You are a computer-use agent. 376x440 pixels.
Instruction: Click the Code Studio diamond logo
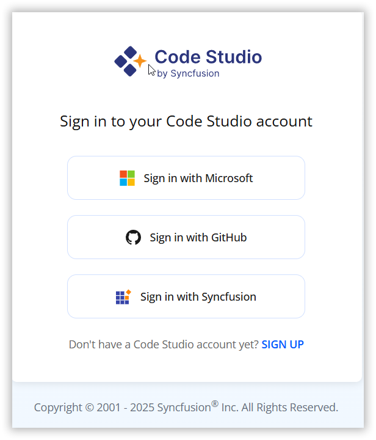(131, 61)
